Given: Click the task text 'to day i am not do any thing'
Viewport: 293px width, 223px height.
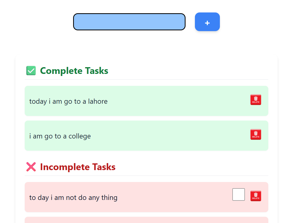Looking at the screenshot, I should [73, 197].
